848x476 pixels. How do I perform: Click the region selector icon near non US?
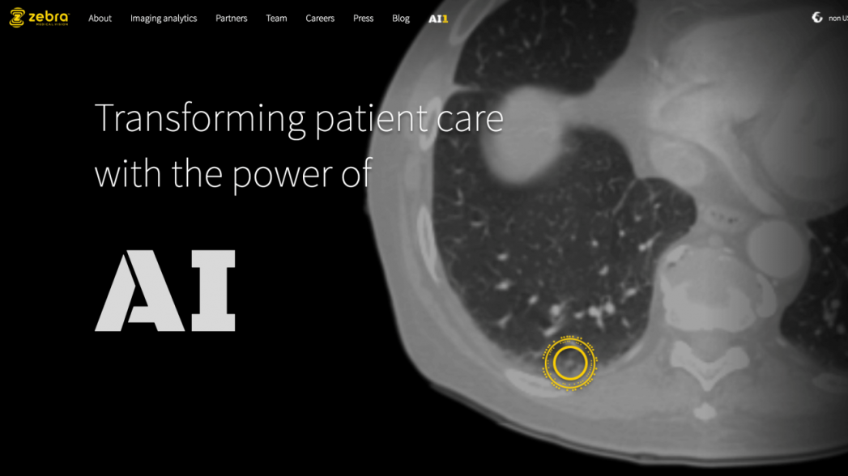click(x=817, y=18)
